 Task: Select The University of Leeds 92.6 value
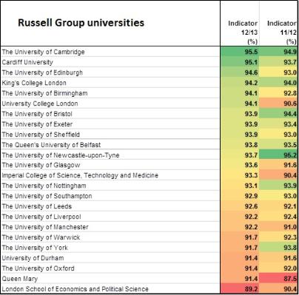point(240,206)
